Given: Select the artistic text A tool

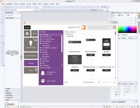Looking at the screenshot, I should coord(2,26).
